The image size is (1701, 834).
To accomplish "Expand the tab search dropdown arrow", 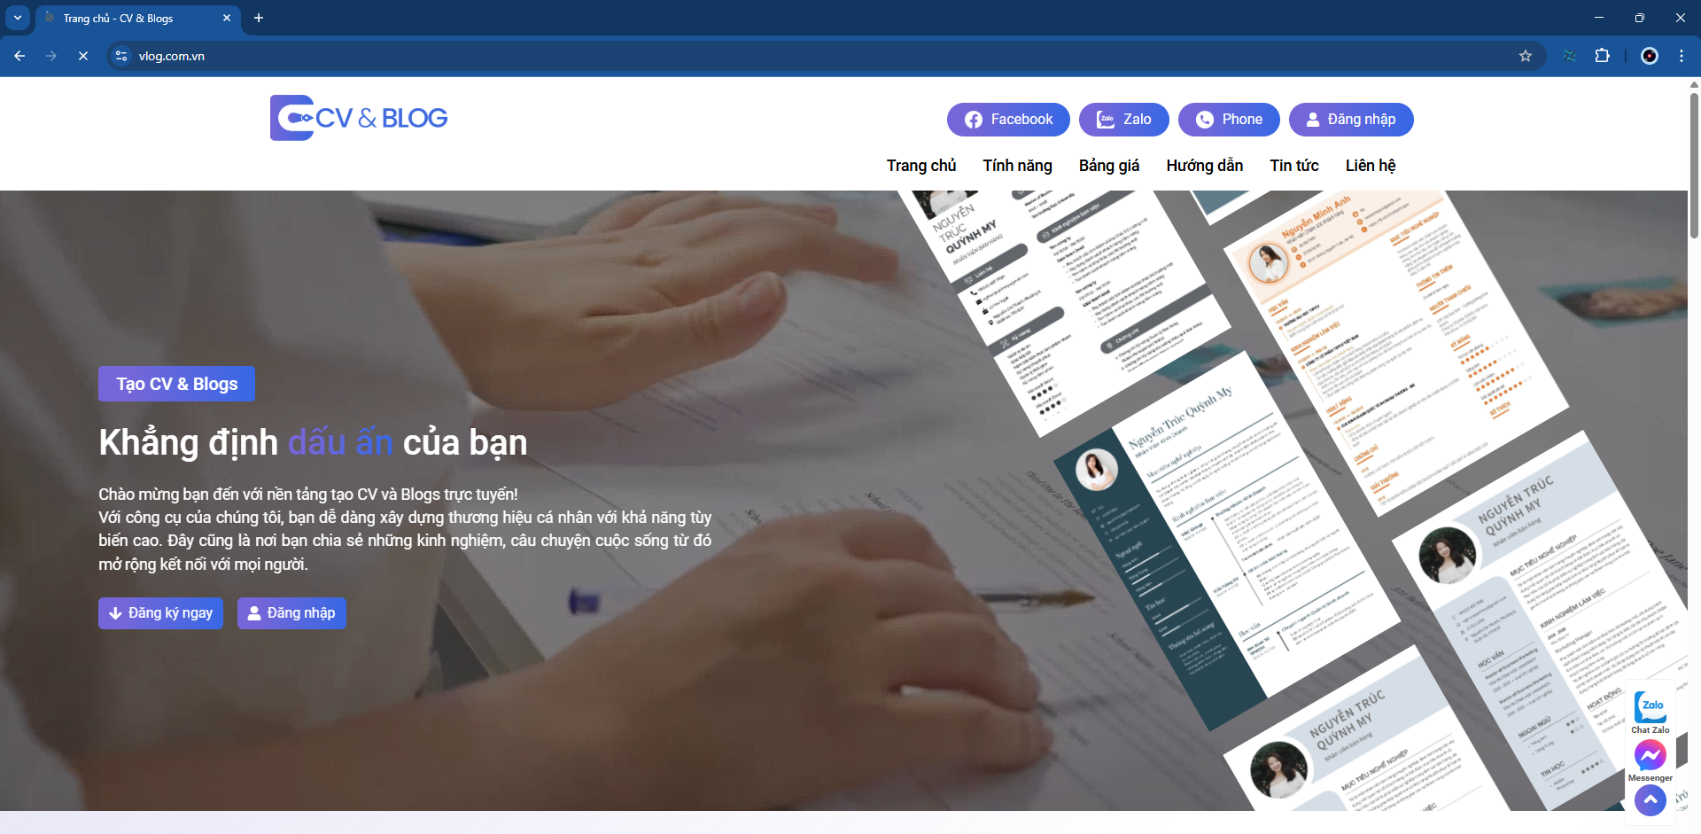I will click(x=18, y=18).
